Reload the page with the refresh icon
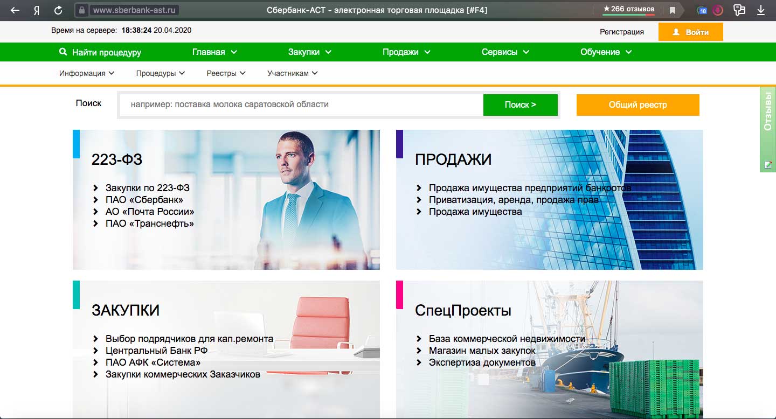Image resolution: width=776 pixels, height=419 pixels. point(58,10)
